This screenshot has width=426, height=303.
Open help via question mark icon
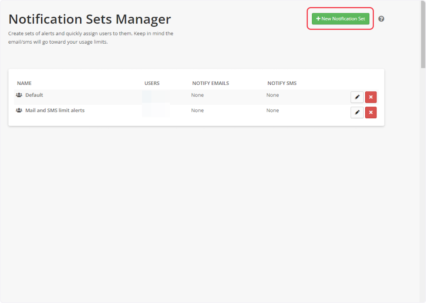(381, 19)
